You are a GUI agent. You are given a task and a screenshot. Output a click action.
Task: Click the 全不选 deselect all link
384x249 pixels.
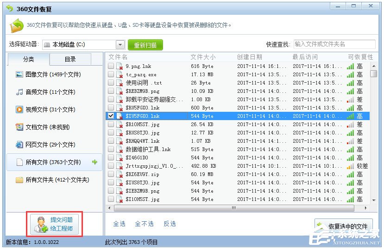[144, 224]
